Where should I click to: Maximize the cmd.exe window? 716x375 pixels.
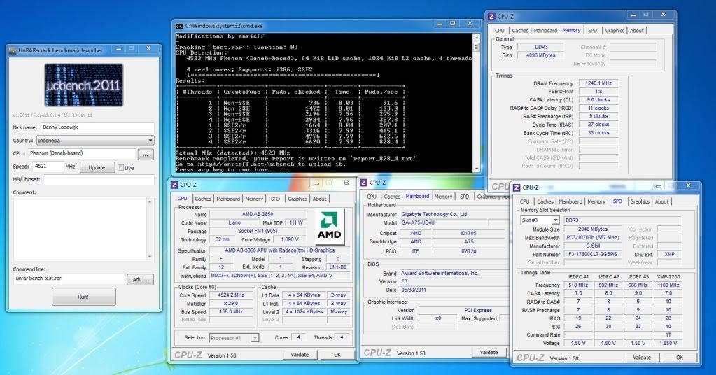[x=453, y=24]
